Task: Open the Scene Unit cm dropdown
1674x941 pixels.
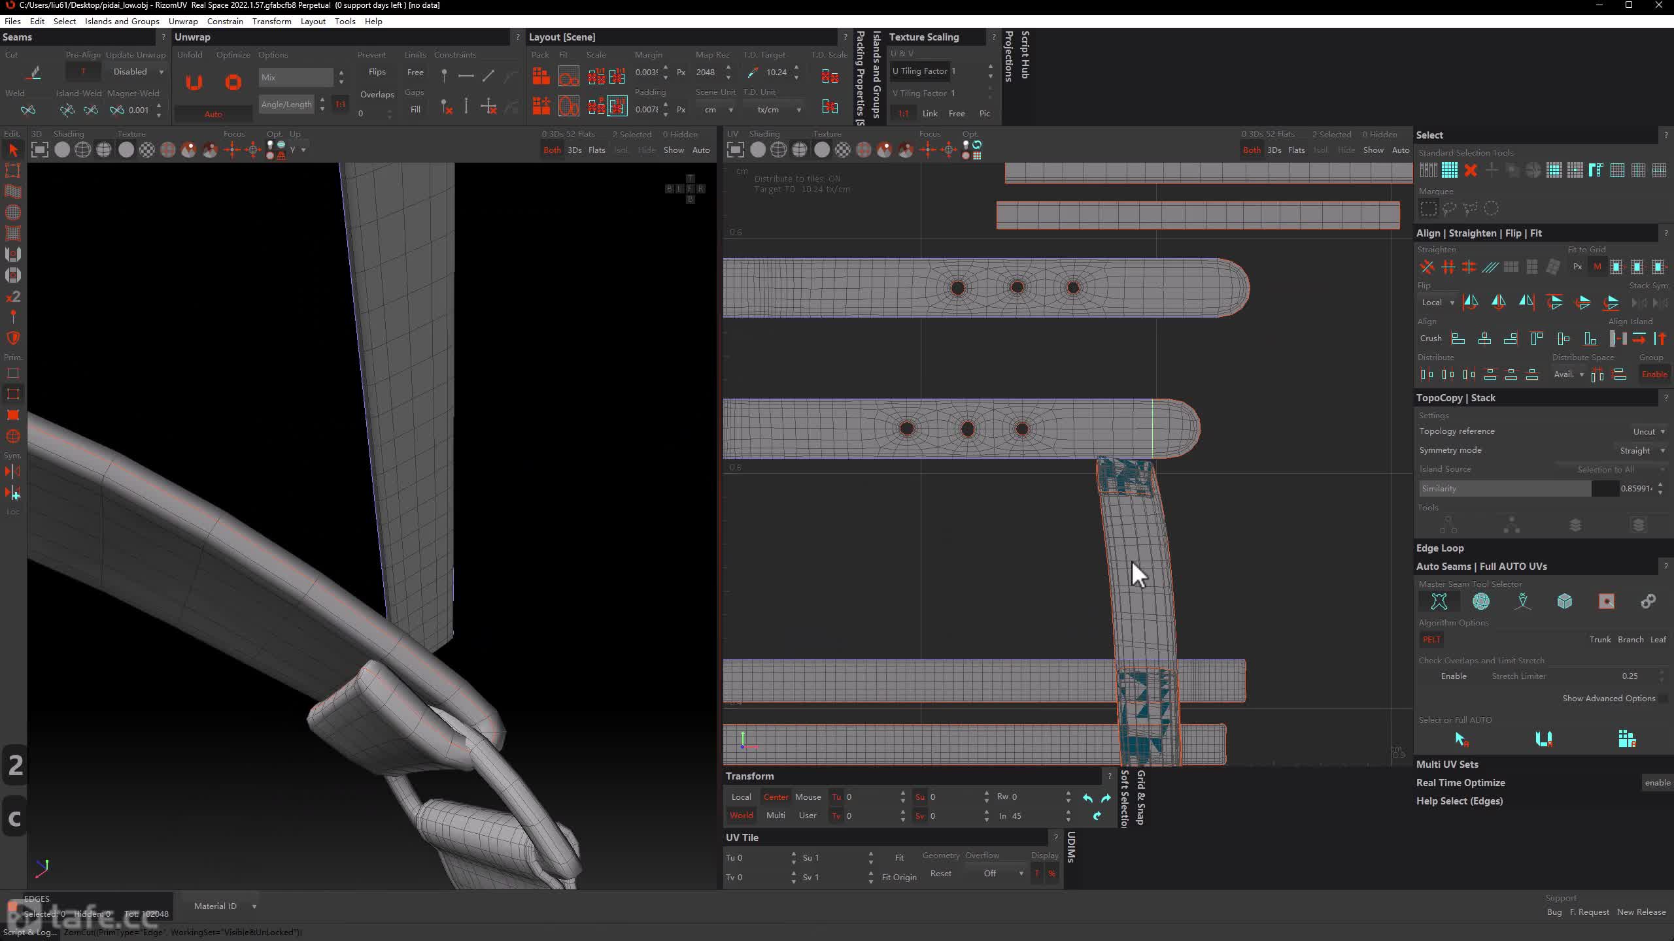Action: pyautogui.click(x=717, y=110)
